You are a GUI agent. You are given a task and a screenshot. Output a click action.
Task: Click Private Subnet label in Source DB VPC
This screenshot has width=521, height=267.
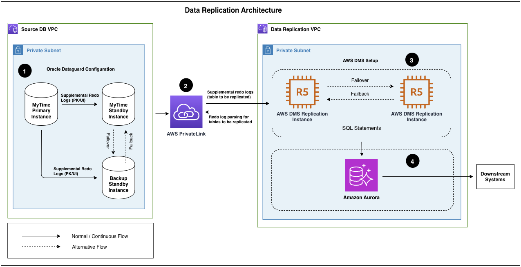tap(44, 51)
